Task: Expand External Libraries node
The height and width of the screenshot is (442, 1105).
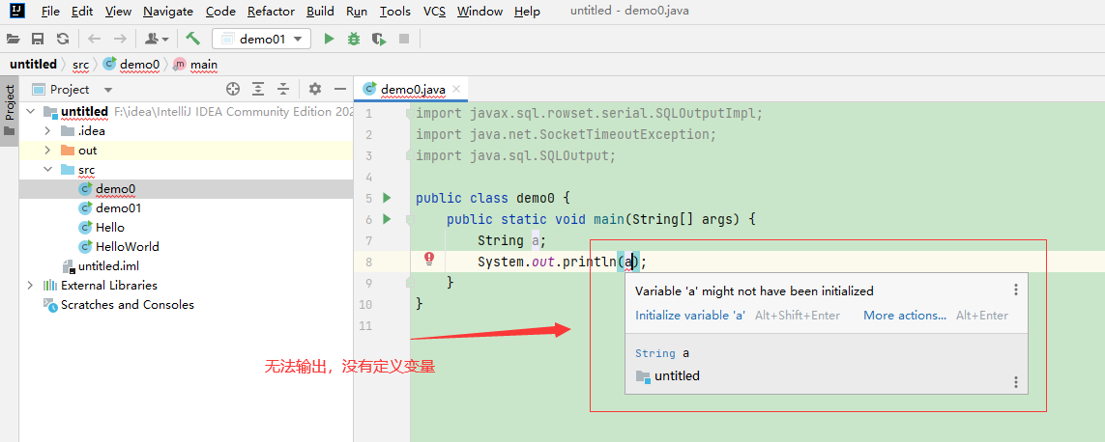Action: coord(30,285)
